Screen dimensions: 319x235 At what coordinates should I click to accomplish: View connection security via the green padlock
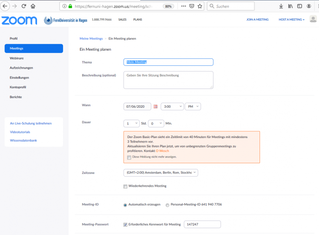tap(71, 6)
